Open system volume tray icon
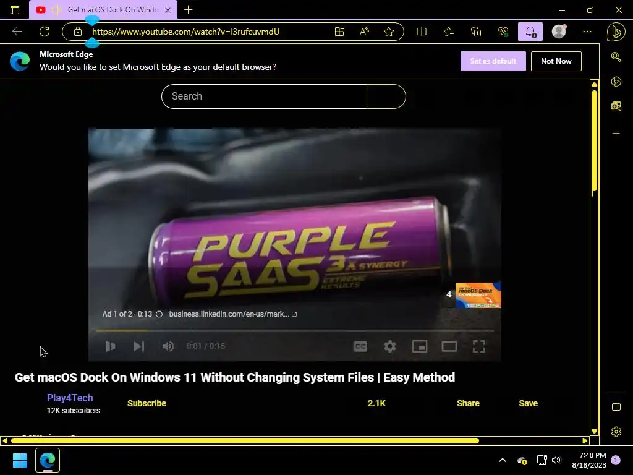Screen dimensions: 633x475 tap(556, 460)
